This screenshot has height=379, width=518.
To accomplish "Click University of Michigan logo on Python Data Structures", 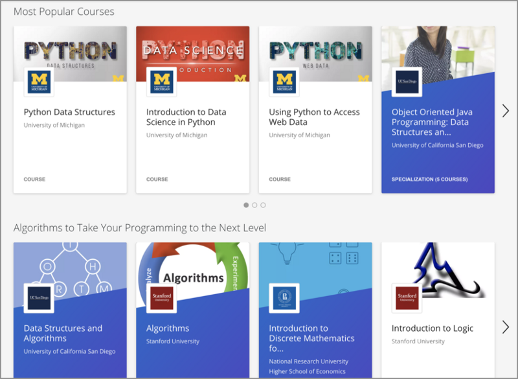I will coord(39,82).
